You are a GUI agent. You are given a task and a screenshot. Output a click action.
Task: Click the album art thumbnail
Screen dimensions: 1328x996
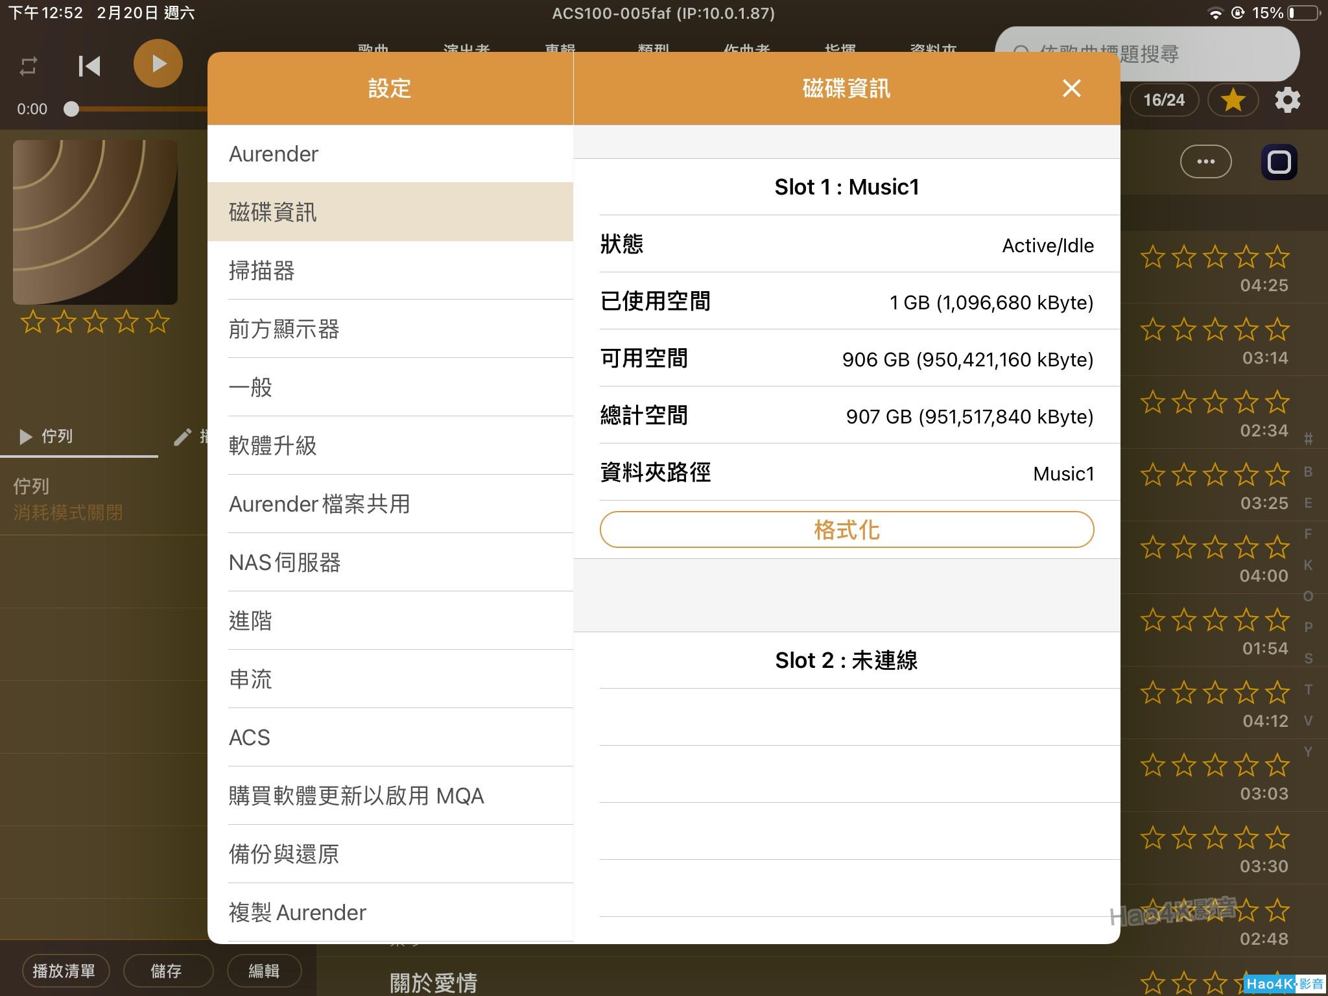95,222
